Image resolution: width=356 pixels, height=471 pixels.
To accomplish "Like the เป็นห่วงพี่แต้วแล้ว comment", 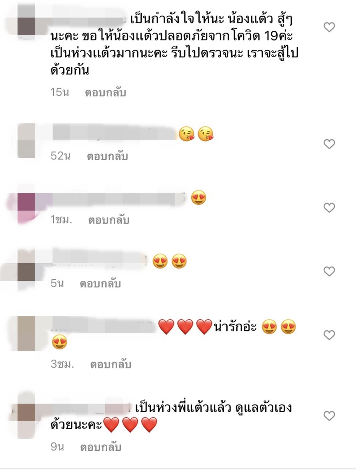I will pos(329,416).
